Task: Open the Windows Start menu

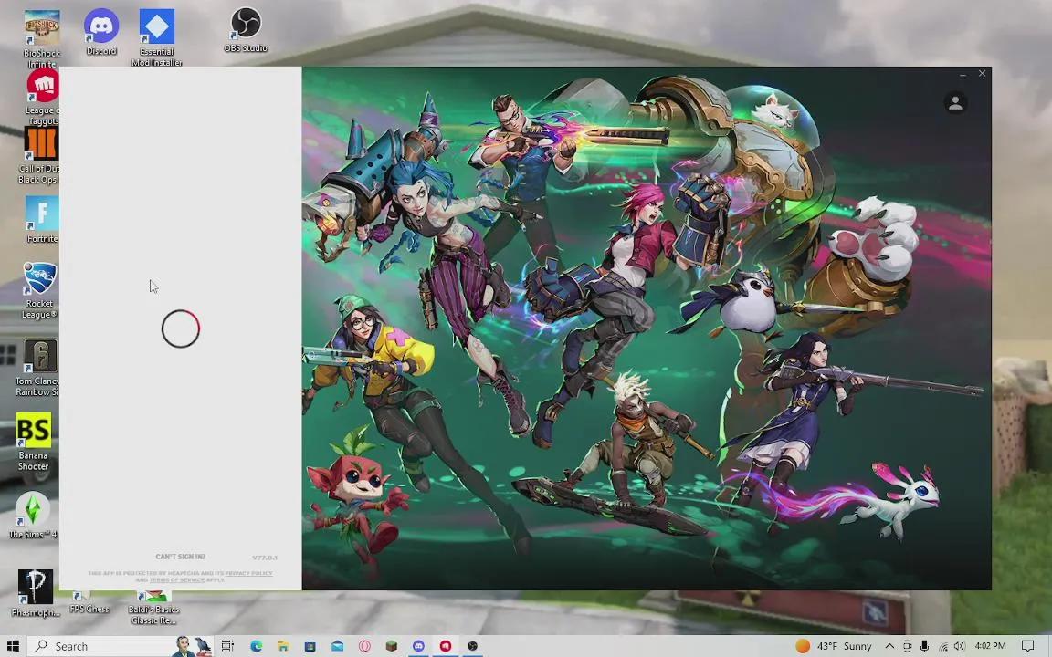Action: click(13, 646)
